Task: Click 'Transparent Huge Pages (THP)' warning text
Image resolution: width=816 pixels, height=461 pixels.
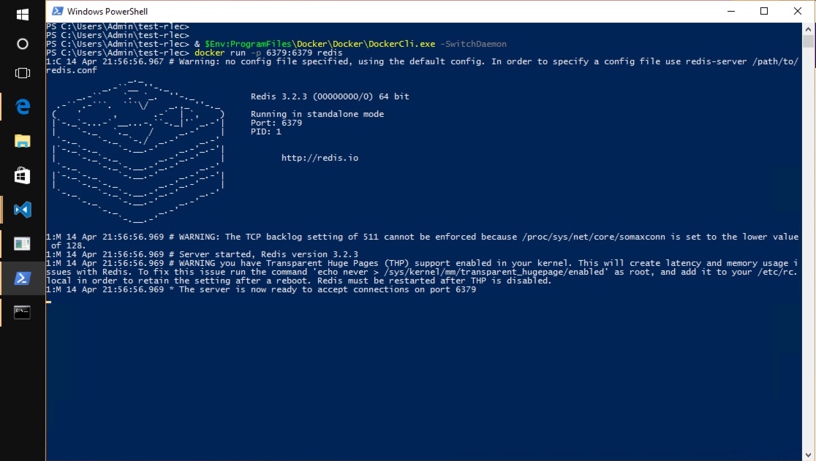Action: pyautogui.click(x=338, y=263)
